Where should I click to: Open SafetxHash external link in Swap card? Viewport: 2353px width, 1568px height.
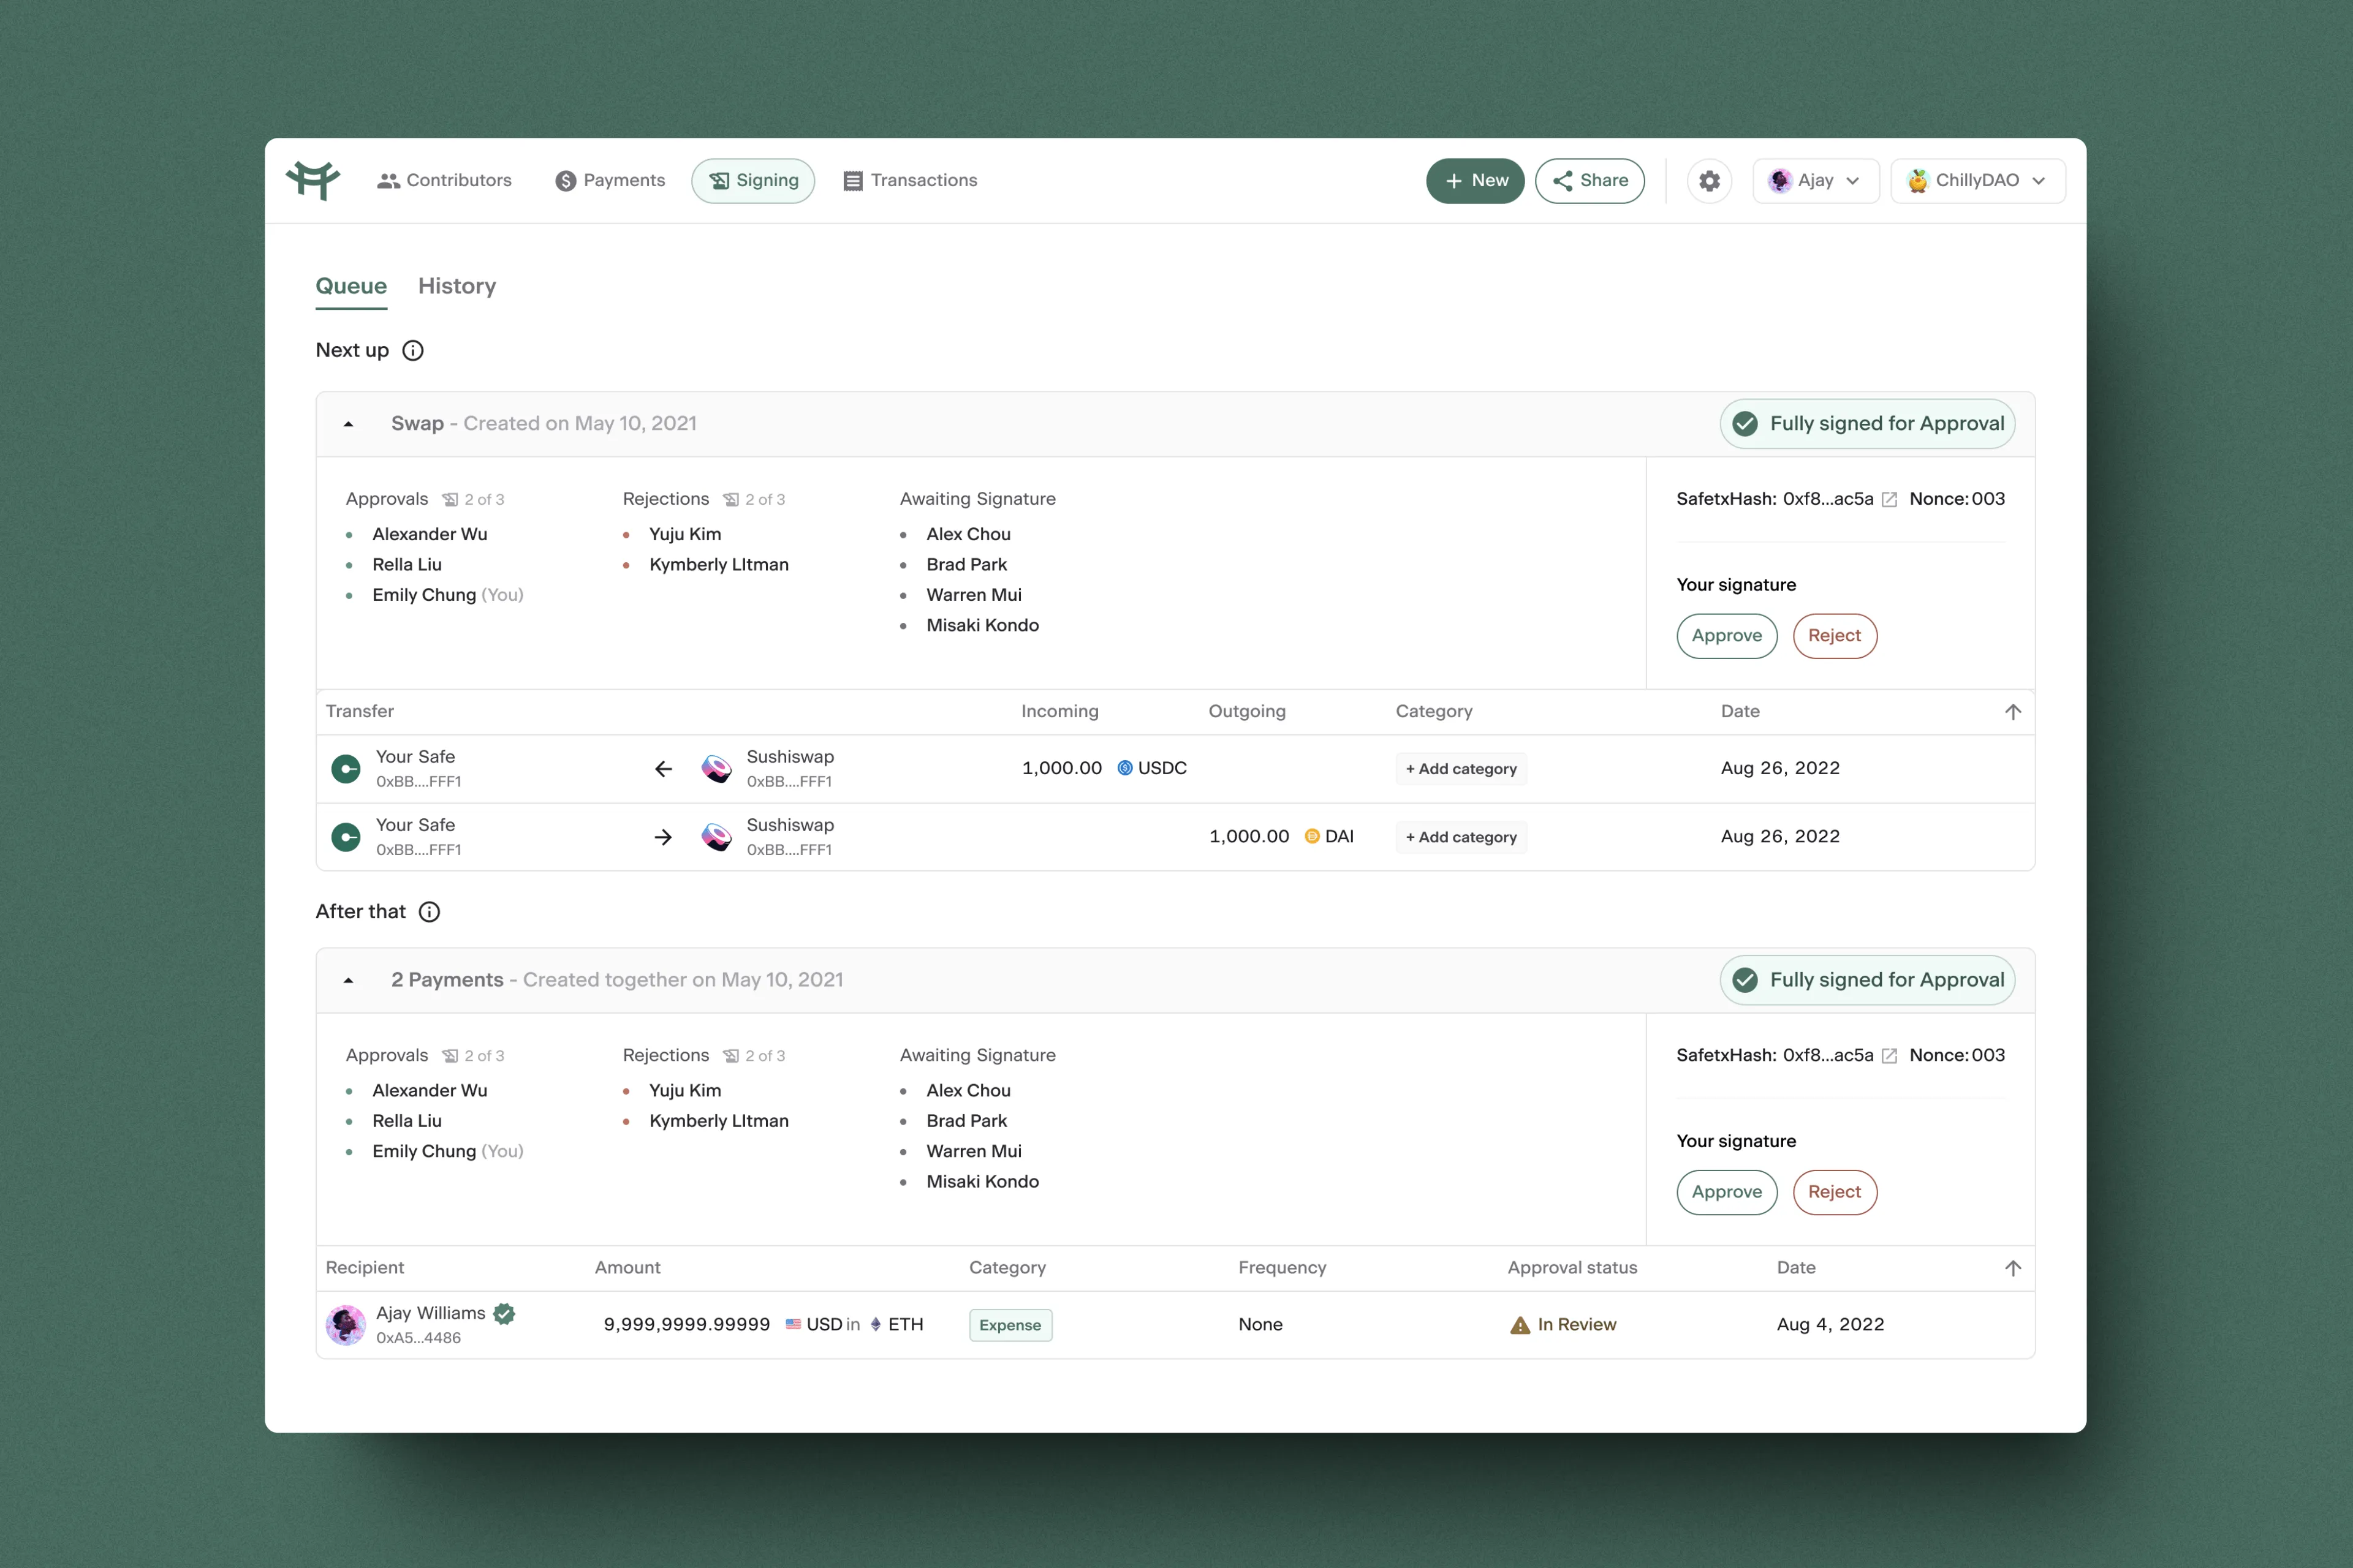(x=1889, y=499)
